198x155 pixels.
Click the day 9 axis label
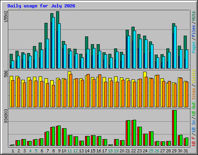click(59, 151)
